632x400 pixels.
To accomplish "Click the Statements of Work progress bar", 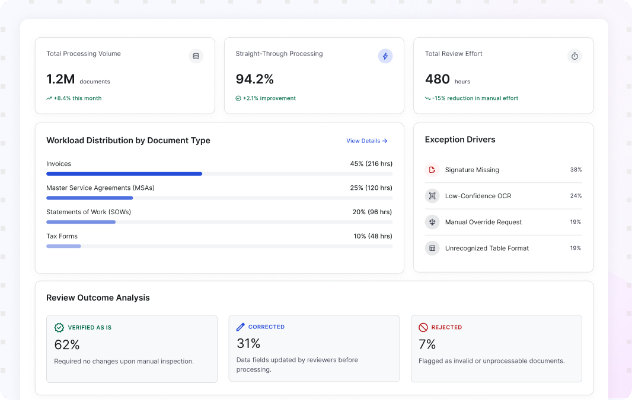I will pos(219,222).
